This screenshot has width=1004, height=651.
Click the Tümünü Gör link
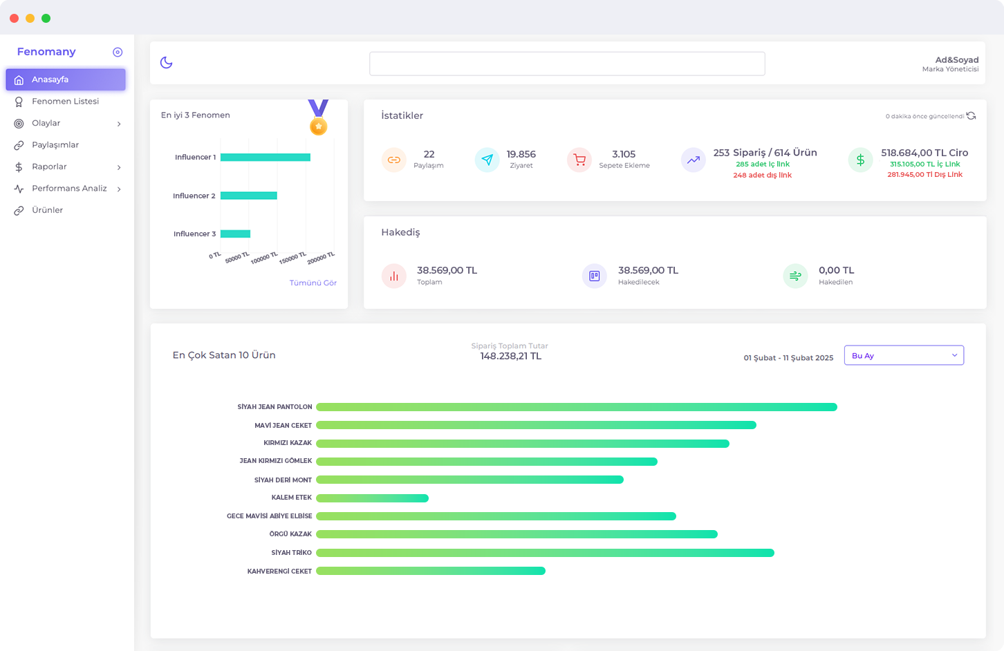[x=313, y=283]
